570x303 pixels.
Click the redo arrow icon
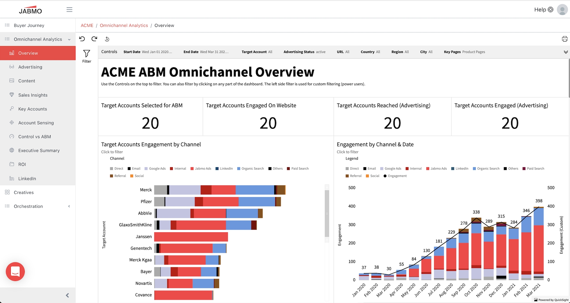coord(94,39)
